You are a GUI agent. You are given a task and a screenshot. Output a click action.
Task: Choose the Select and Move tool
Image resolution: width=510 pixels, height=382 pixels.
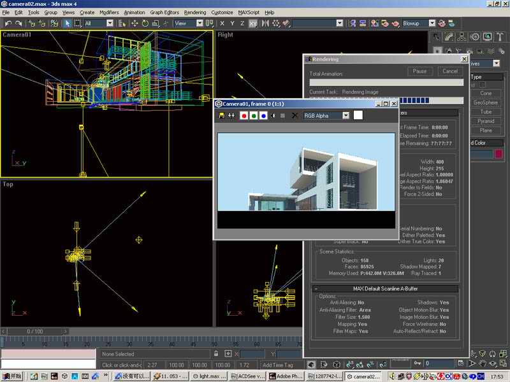tap(135, 24)
